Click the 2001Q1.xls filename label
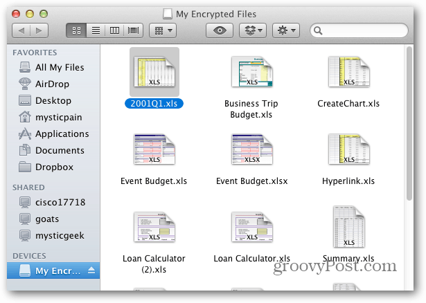The height and width of the screenshot is (303, 426). point(154,103)
